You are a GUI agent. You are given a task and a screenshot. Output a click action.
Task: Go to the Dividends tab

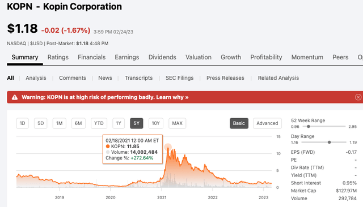(162, 57)
